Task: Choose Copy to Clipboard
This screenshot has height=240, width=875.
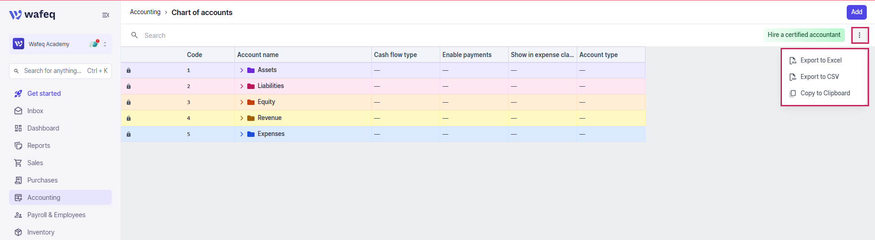Action: [824, 93]
